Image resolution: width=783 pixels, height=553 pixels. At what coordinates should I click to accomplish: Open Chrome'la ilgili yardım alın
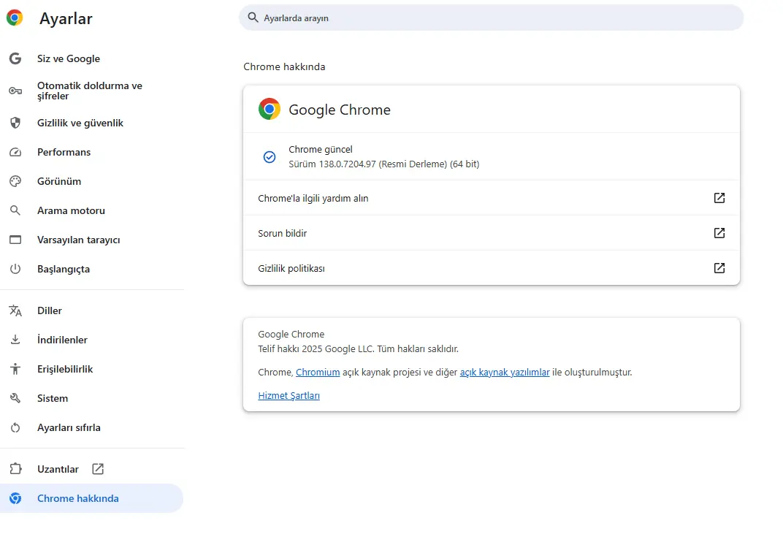[492, 198]
